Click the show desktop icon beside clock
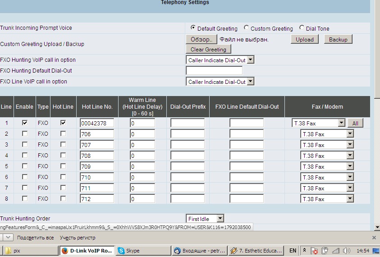 point(376,250)
